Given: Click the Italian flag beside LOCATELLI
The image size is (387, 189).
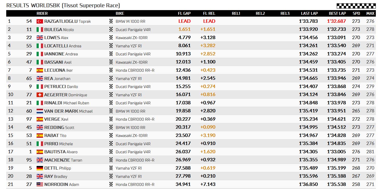Looking at the screenshot, I should pyautogui.click(x=40, y=46).
